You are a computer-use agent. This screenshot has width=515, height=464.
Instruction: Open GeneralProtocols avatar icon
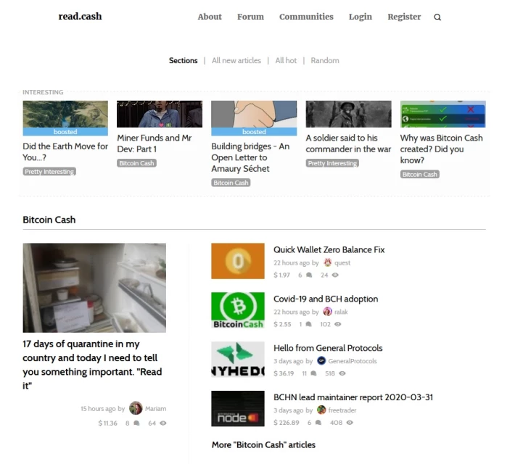coord(321,361)
